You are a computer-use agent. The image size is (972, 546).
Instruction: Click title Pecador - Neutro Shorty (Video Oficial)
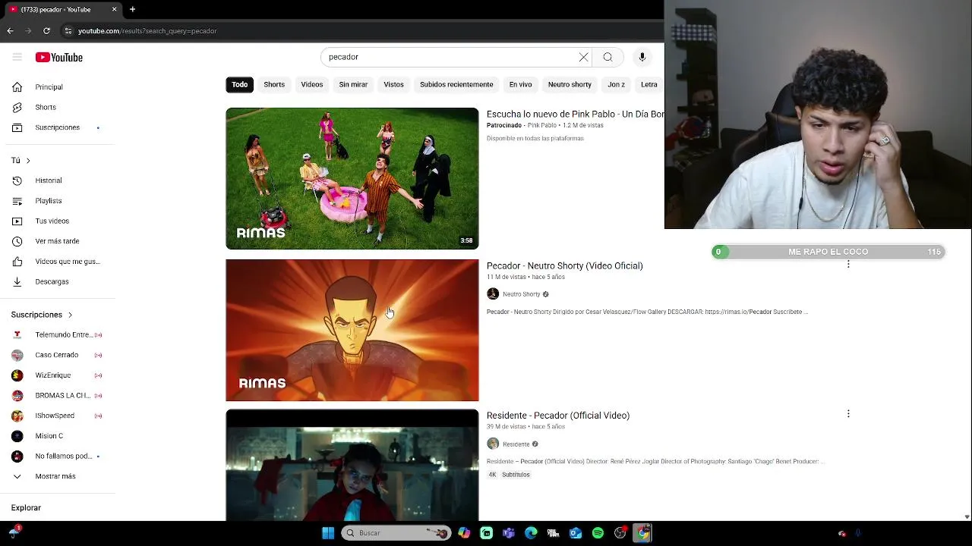(x=564, y=265)
